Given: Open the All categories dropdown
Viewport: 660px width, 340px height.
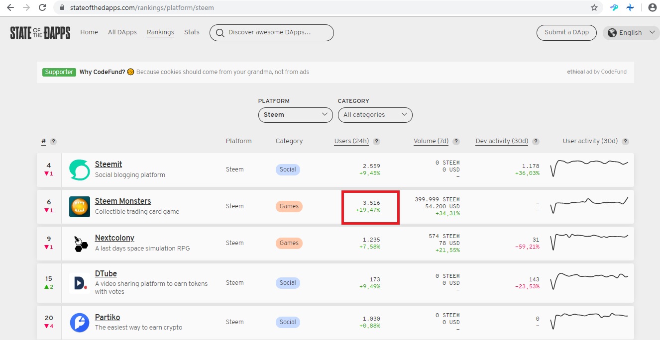Looking at the screenshot, I should [375, 115].
